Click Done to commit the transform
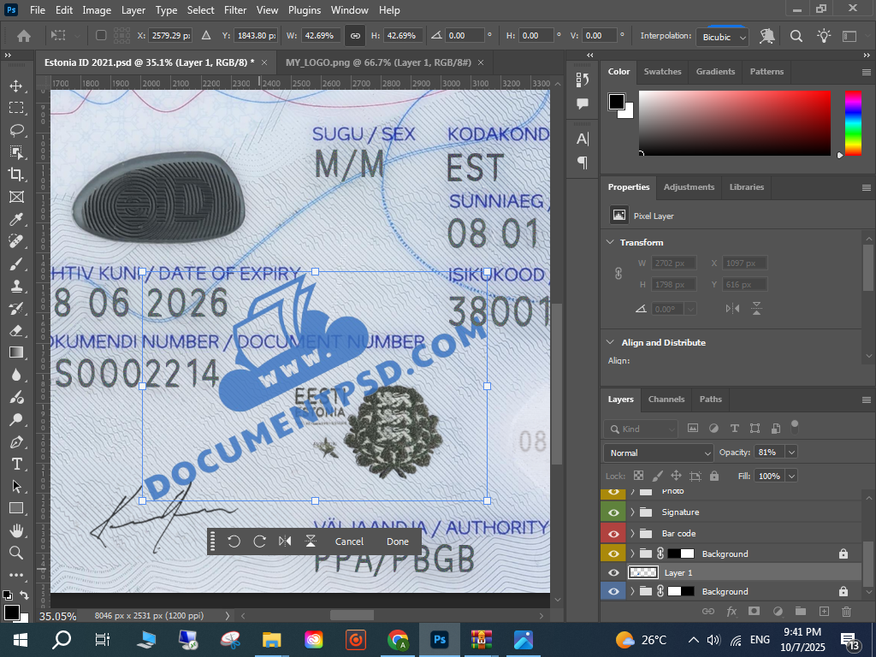 pos(398,542)
